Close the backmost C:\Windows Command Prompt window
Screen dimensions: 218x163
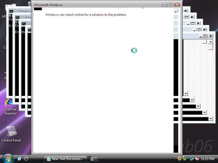coord(186,11)
